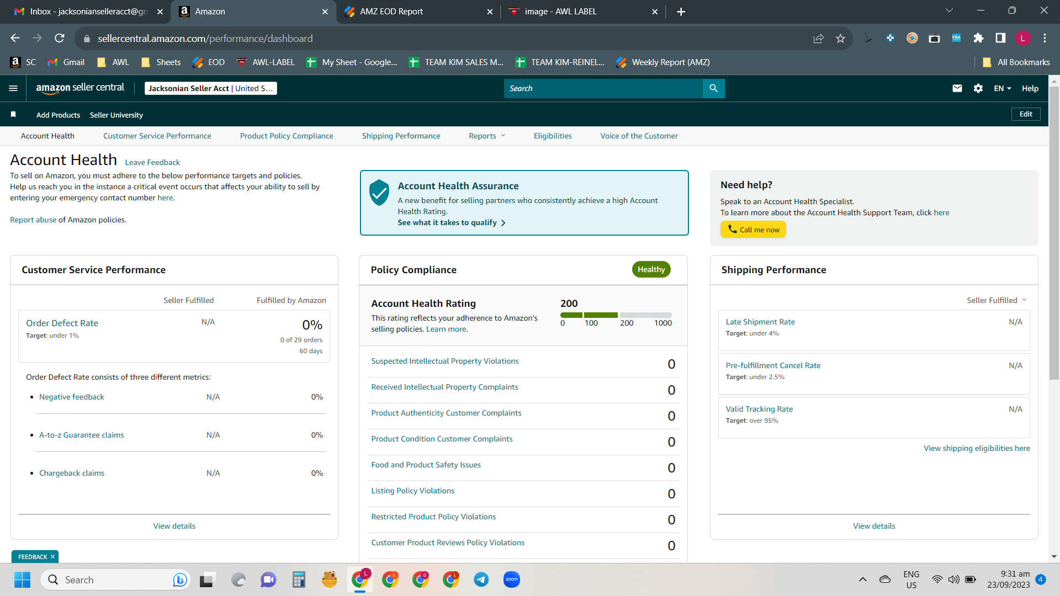The height and width of the screenshot is (596, 1060).
Task: Switch to the Customer Service Performance tab
Action: 157,136
